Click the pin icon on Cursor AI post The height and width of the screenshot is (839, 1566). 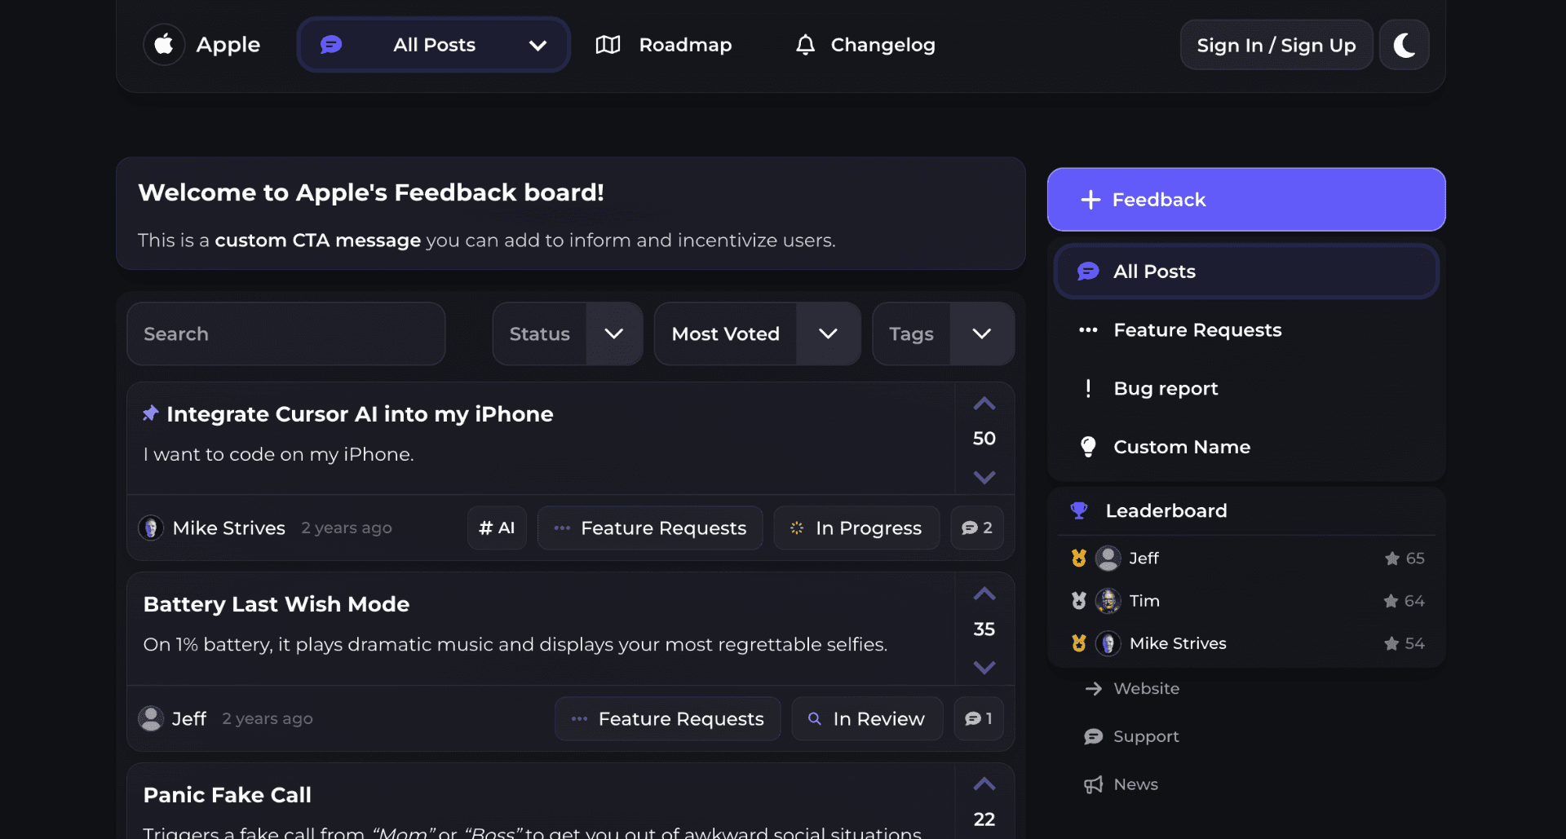(x=150, y=413)
